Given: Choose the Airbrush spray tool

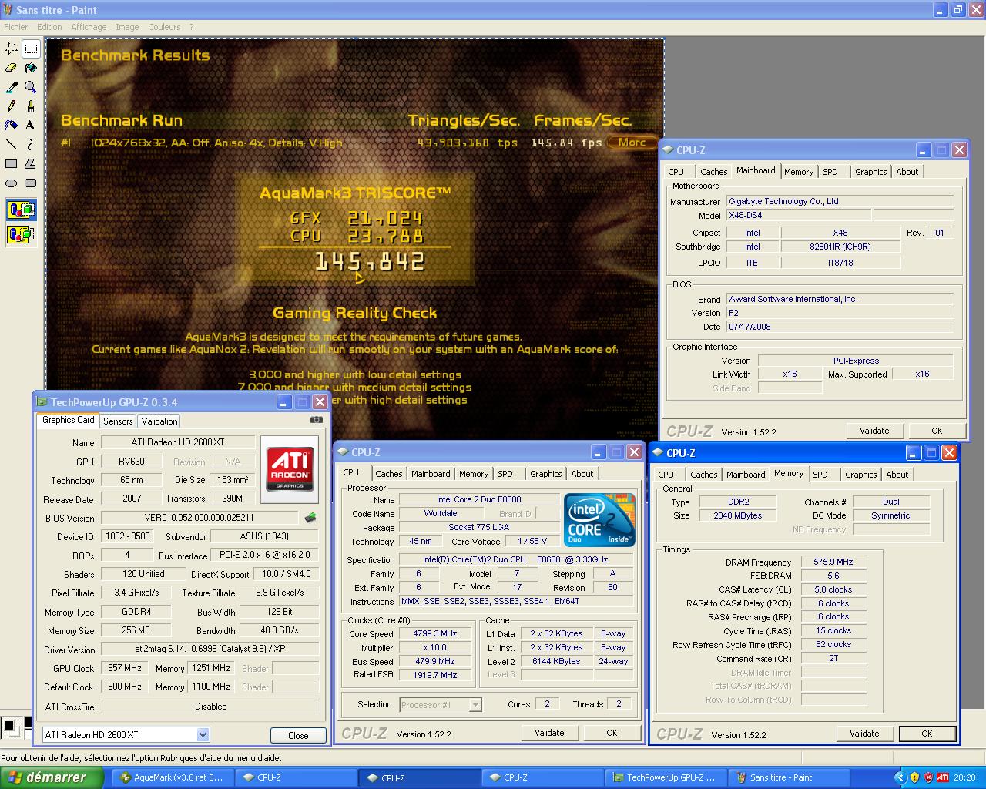Looking at the screenshot, I should pos(12,125).
